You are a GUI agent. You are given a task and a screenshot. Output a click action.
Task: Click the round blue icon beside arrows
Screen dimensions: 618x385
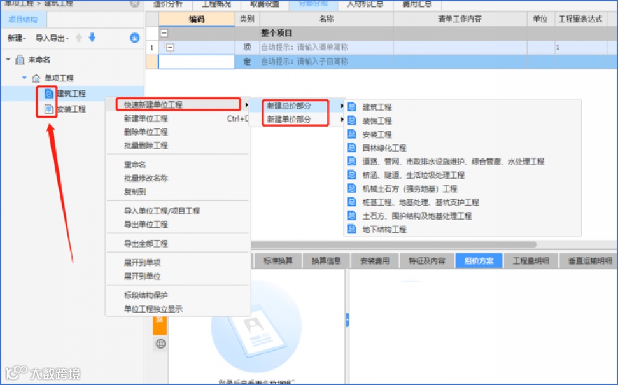135,38
